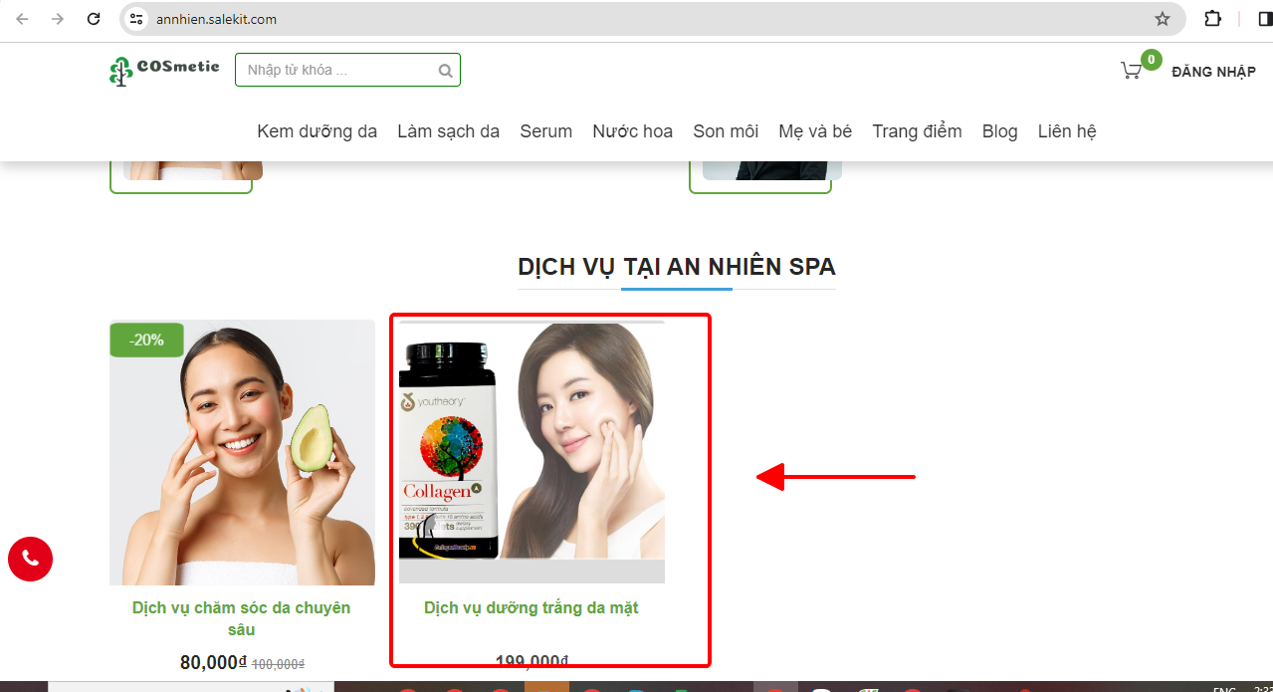Go to Nước hoa category
The image size is (1273, 692).
632,131
